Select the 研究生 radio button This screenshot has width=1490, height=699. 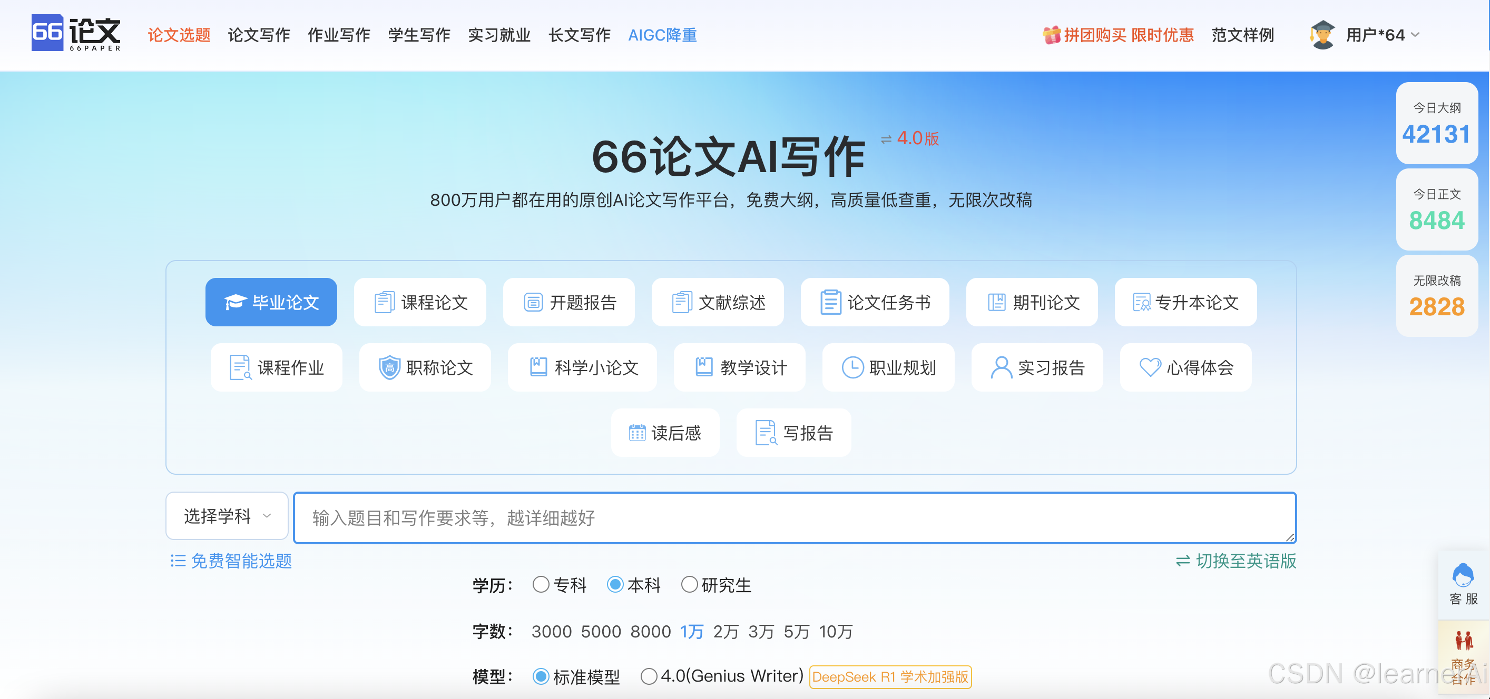[689, 585]
